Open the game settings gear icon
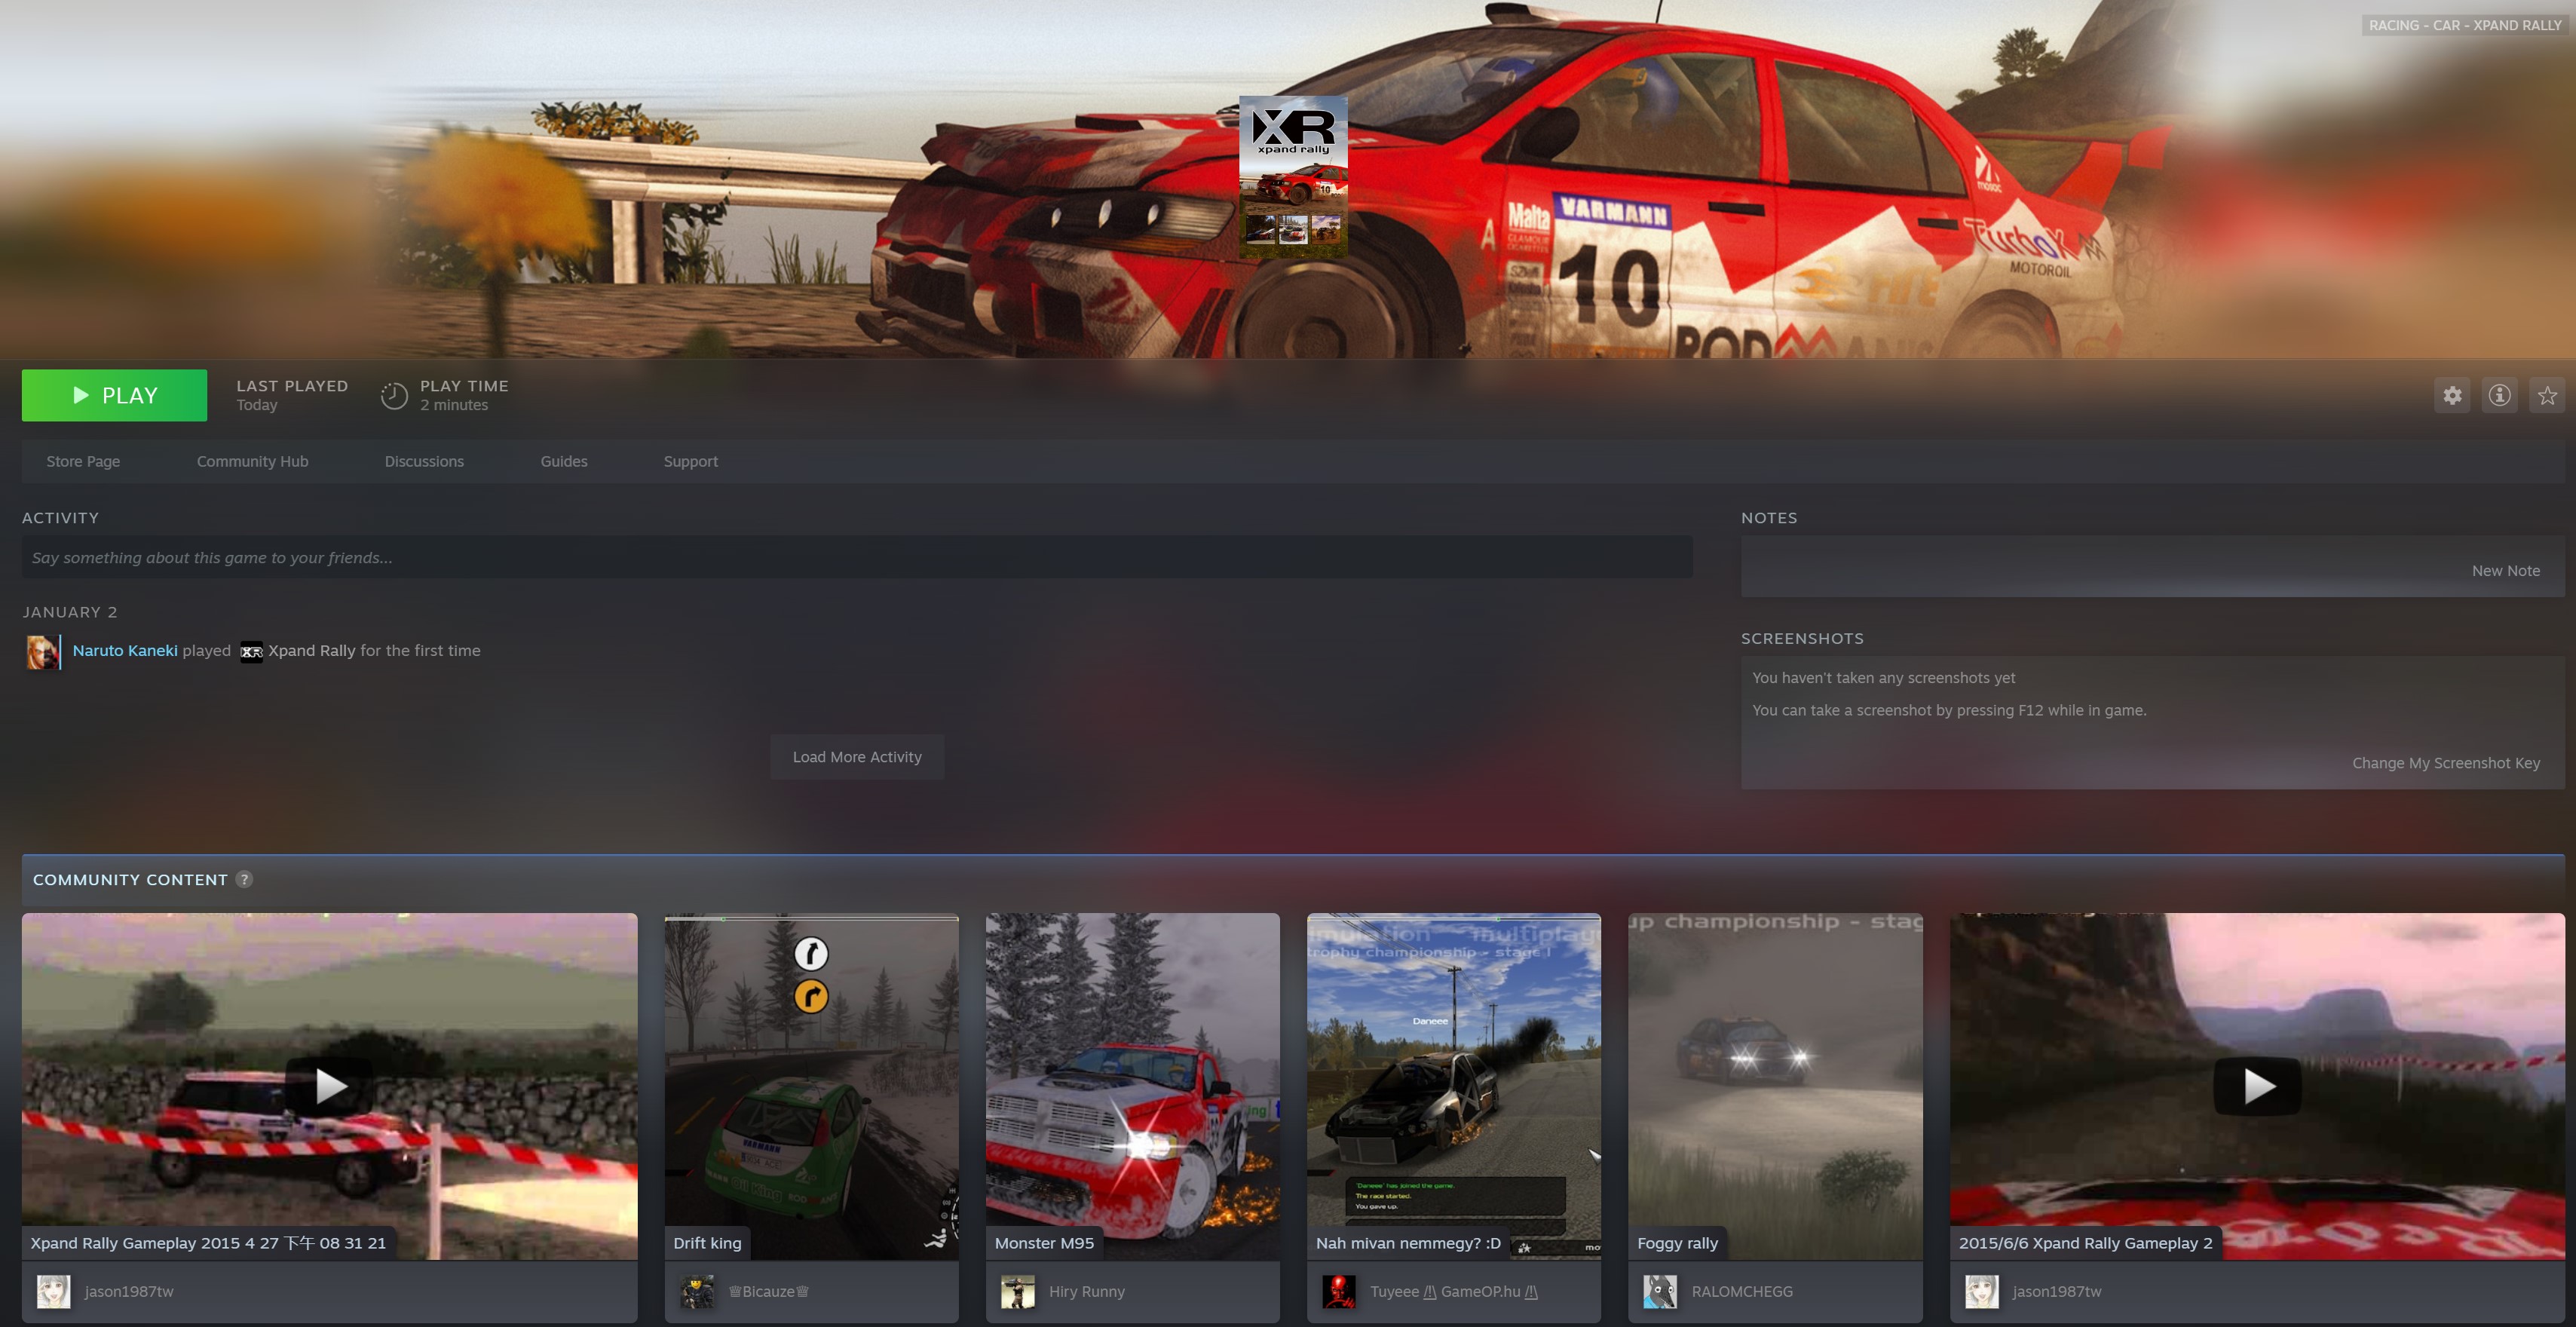 pos(2452,396)
